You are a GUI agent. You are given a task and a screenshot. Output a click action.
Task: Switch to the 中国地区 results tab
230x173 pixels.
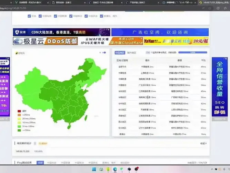(x=120, y=53)
